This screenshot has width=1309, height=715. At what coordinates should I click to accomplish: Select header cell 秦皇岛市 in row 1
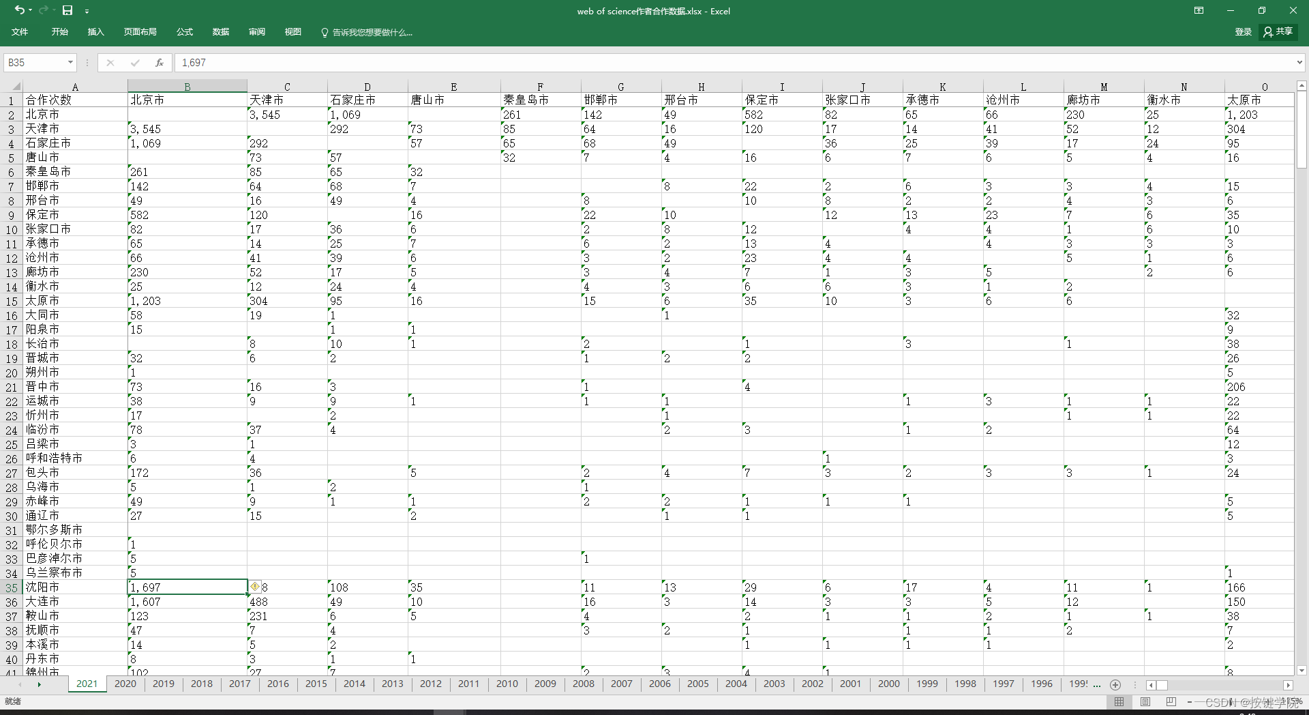coord(541,100)
